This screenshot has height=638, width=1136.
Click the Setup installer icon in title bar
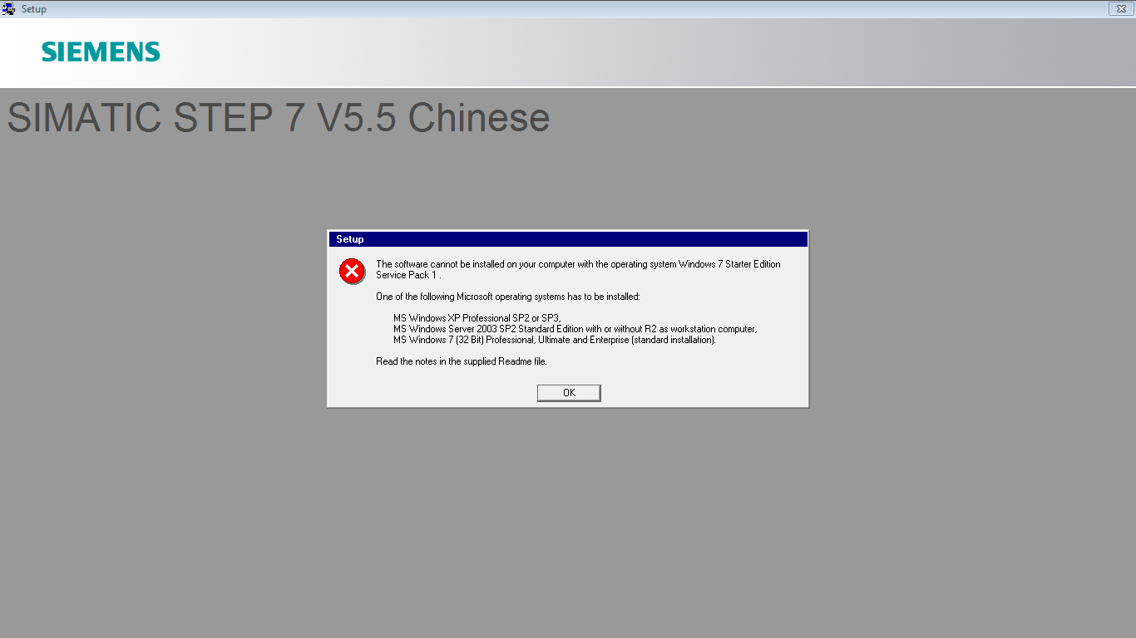(9, 9)
